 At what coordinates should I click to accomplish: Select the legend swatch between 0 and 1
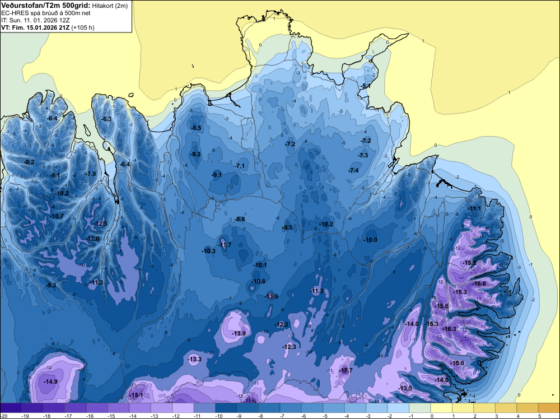pos(441,408)
